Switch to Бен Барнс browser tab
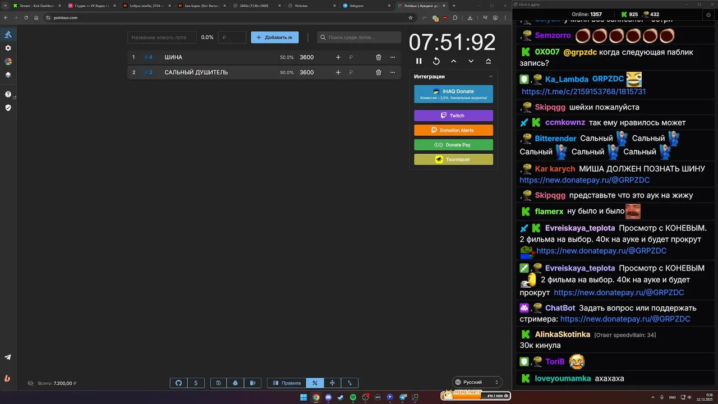The height and width of the screenshot is (404, 718). pos(201,6)
